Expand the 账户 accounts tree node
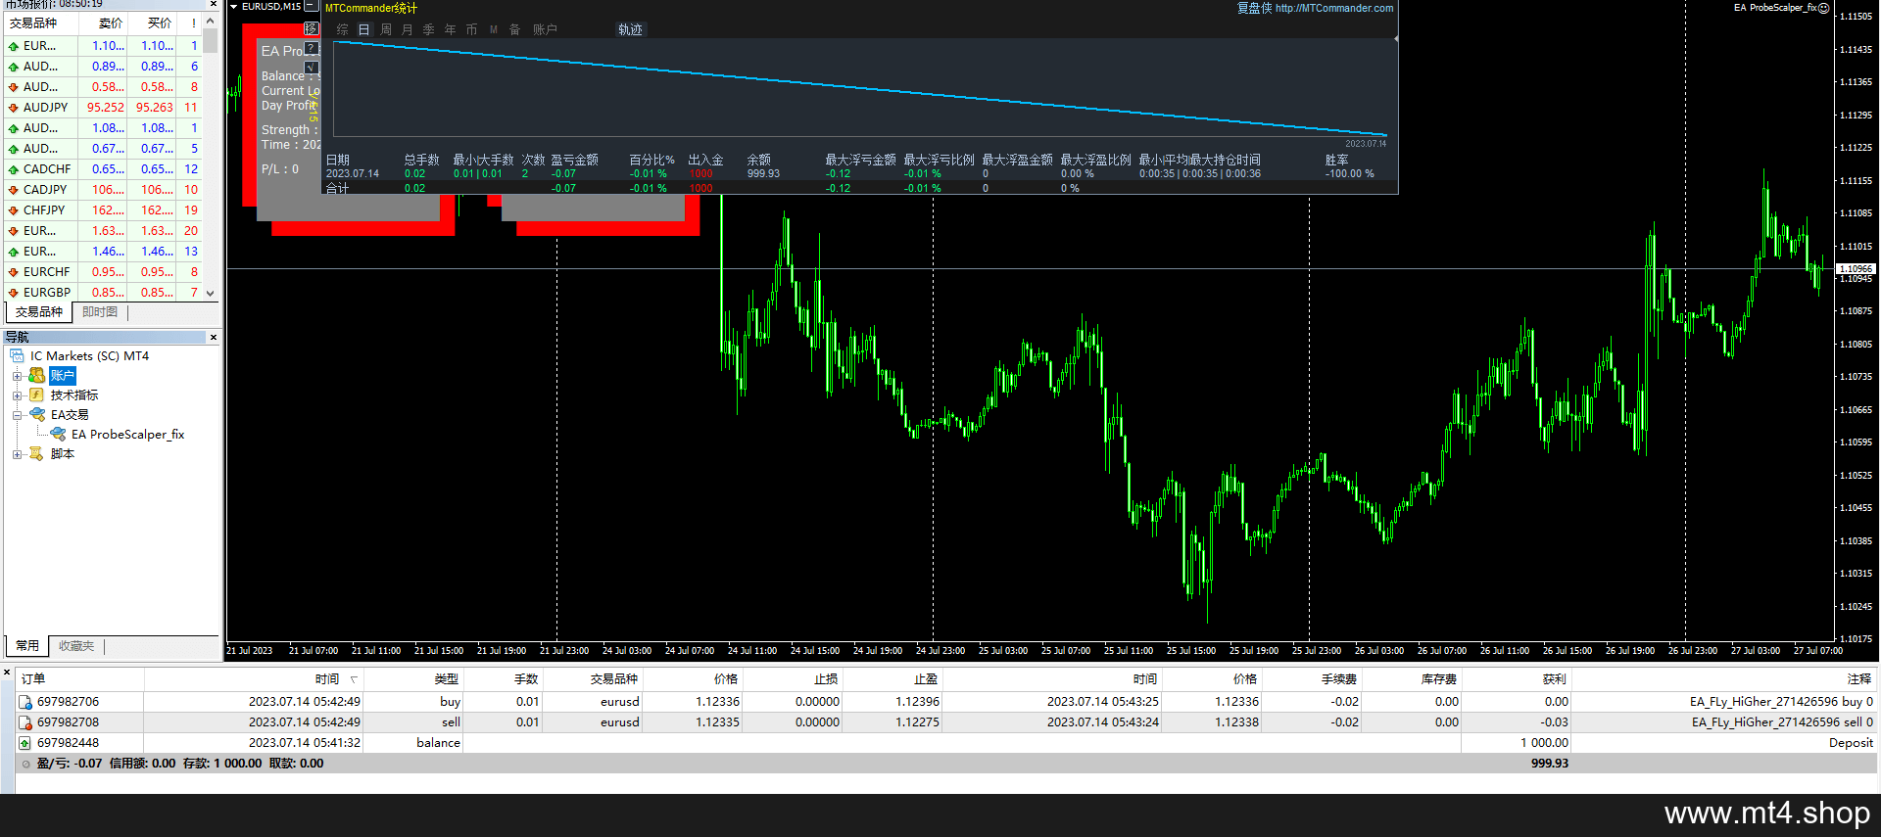This screenshot has height=837, width=1881. (x=17, y=376)
